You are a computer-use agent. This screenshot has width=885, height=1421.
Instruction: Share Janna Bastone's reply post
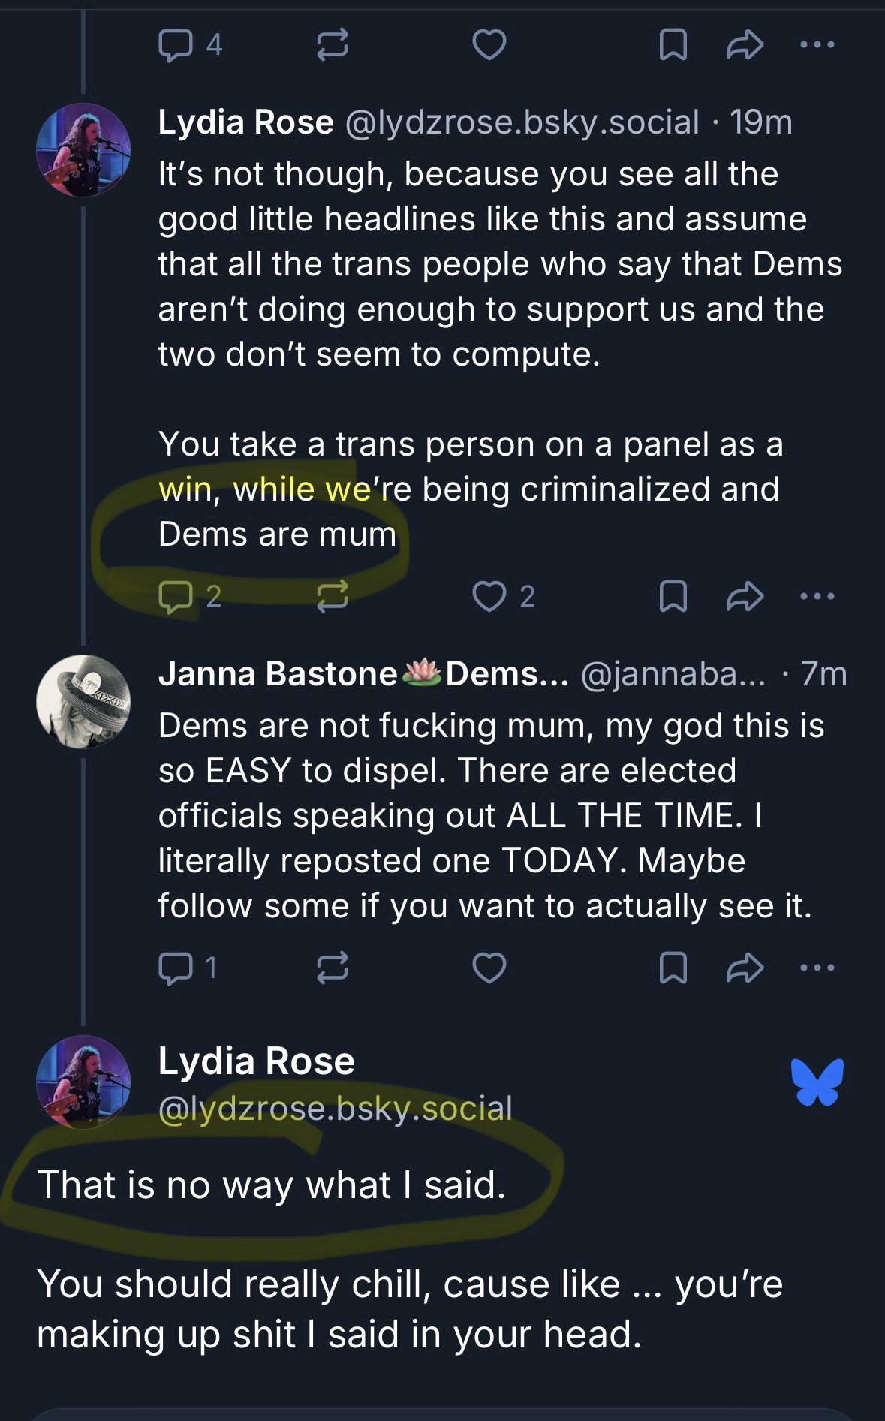(745, 967)
